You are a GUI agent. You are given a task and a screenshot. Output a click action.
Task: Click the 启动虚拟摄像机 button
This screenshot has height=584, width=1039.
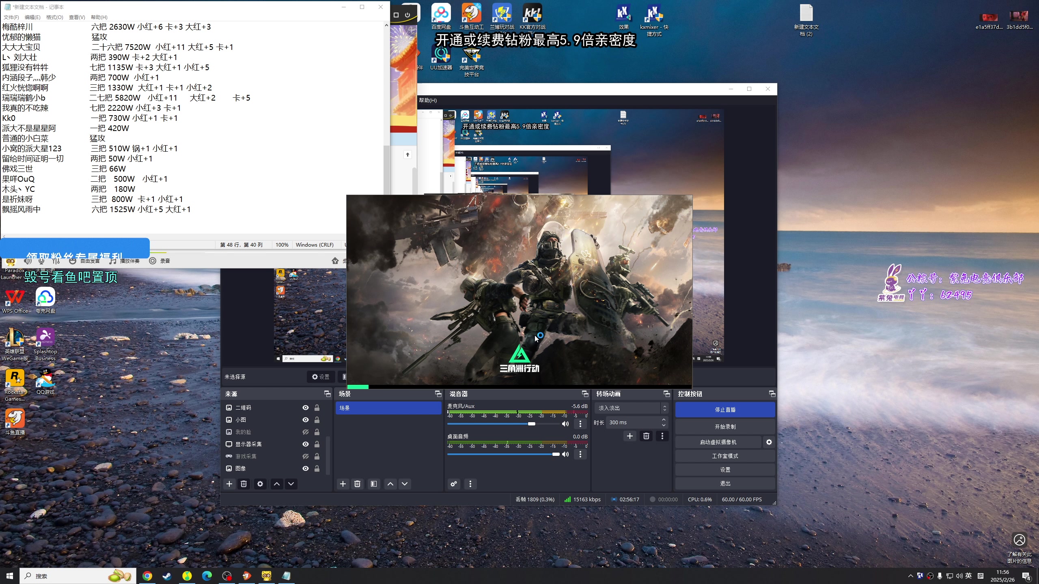tap(718, 442)
